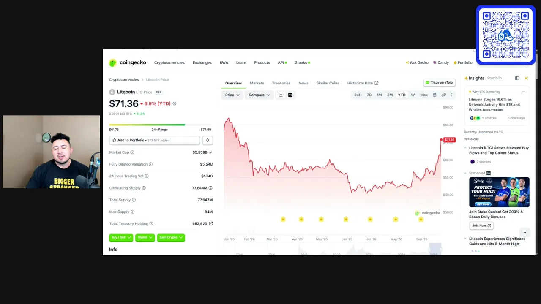Click the Market Cap info icon
Viewport: 541px width, 304px height.
pyautogui.click(x=132, y=152)
